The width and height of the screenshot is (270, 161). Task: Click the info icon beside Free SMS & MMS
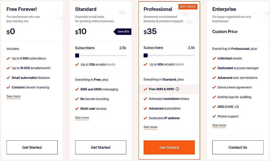[177, 89]
